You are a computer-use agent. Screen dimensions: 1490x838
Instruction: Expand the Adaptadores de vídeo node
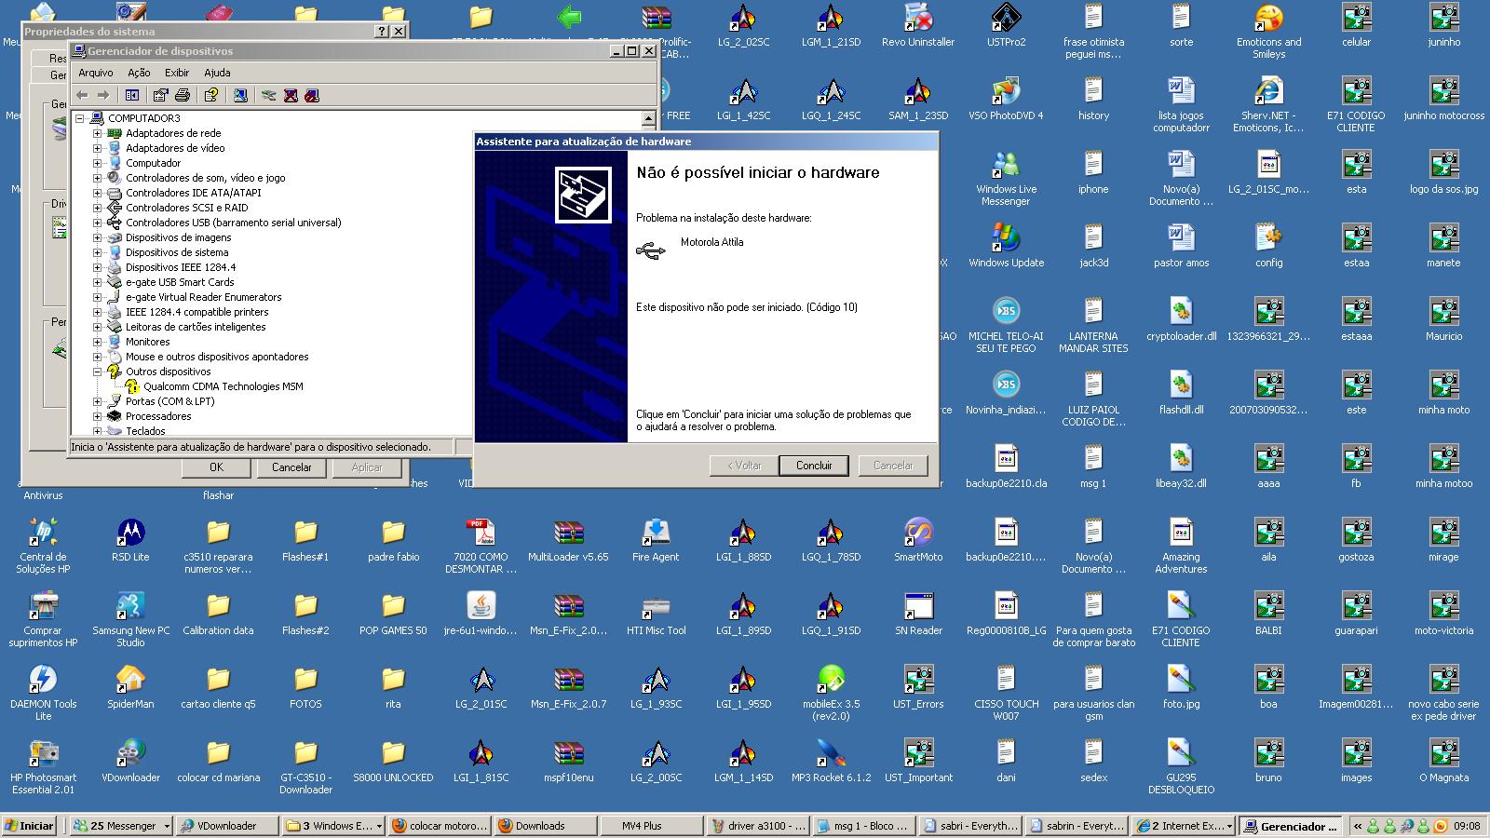click(97, 148)
